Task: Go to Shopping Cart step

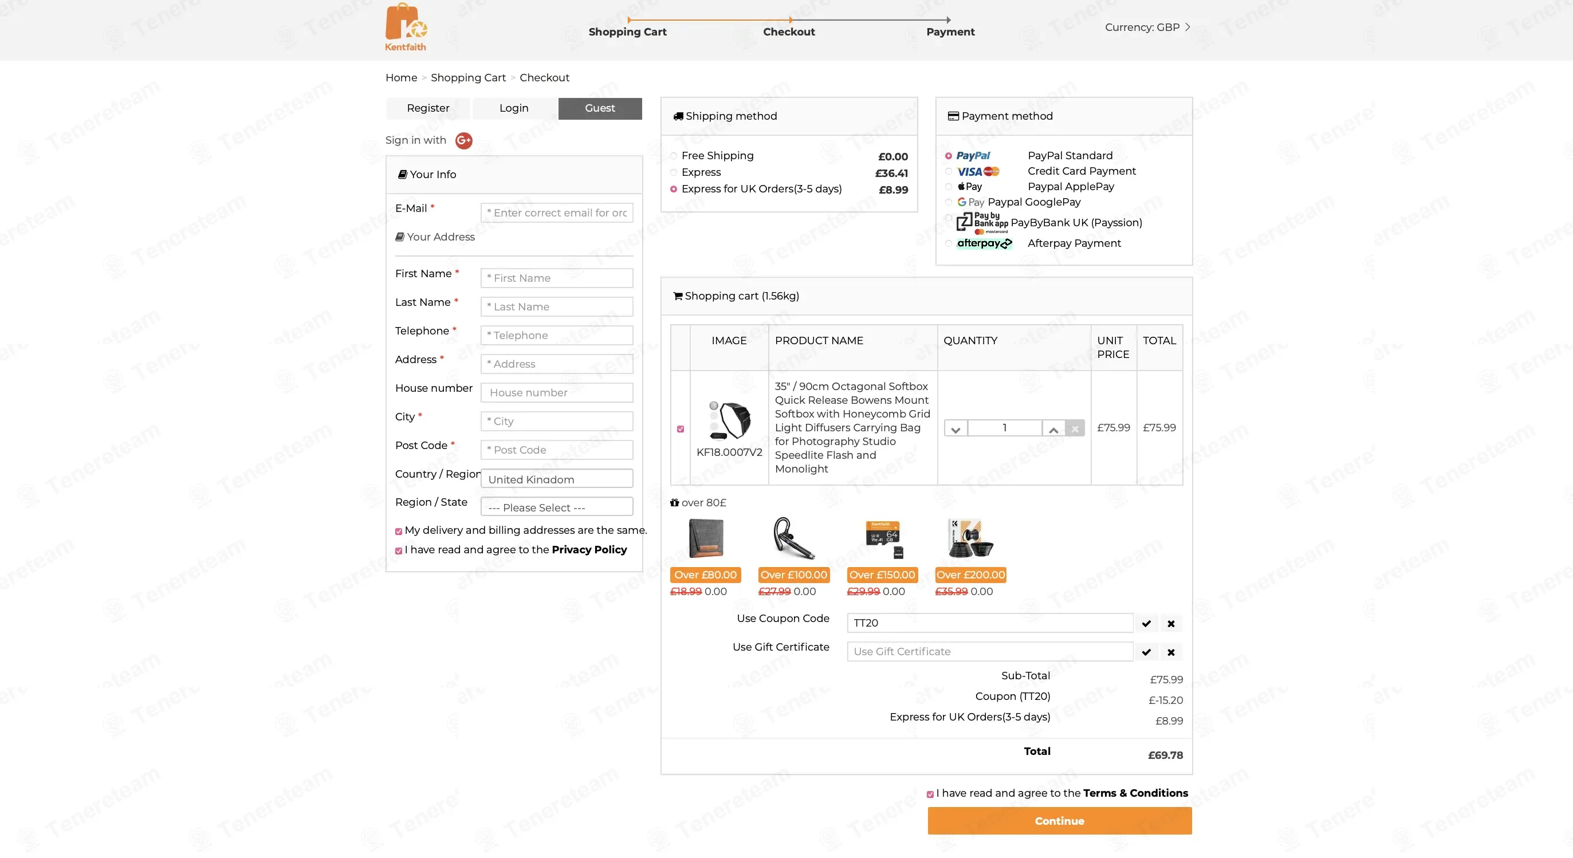Action: tap(627, 32)
